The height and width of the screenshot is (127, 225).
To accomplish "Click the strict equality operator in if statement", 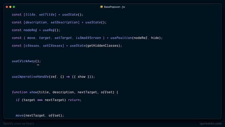I will click(x=40, y=100).
